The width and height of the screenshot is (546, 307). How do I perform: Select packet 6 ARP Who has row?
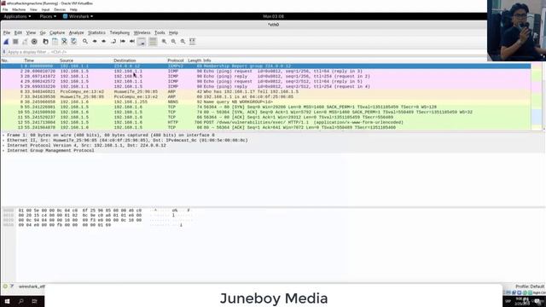(x=265, y=91)
